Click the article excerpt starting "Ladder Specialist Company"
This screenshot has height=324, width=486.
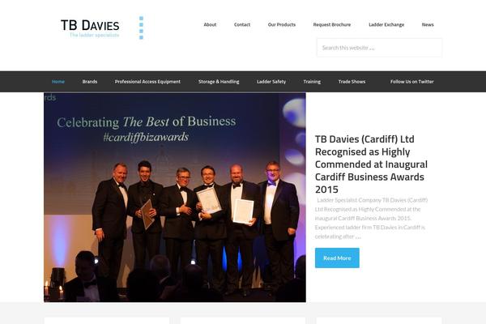[x=371, y=218]
